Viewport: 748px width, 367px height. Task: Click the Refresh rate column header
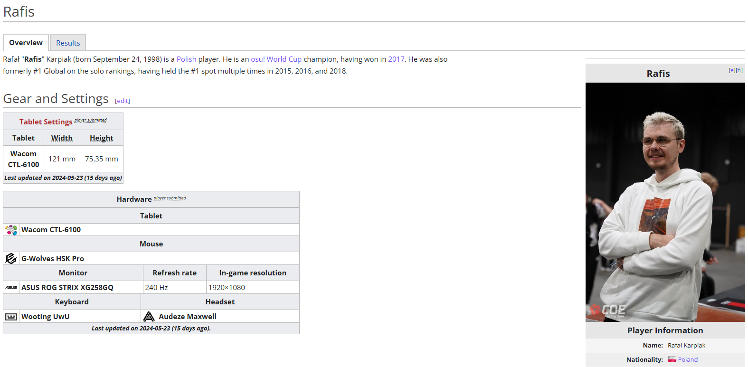(x=175, y=273)
